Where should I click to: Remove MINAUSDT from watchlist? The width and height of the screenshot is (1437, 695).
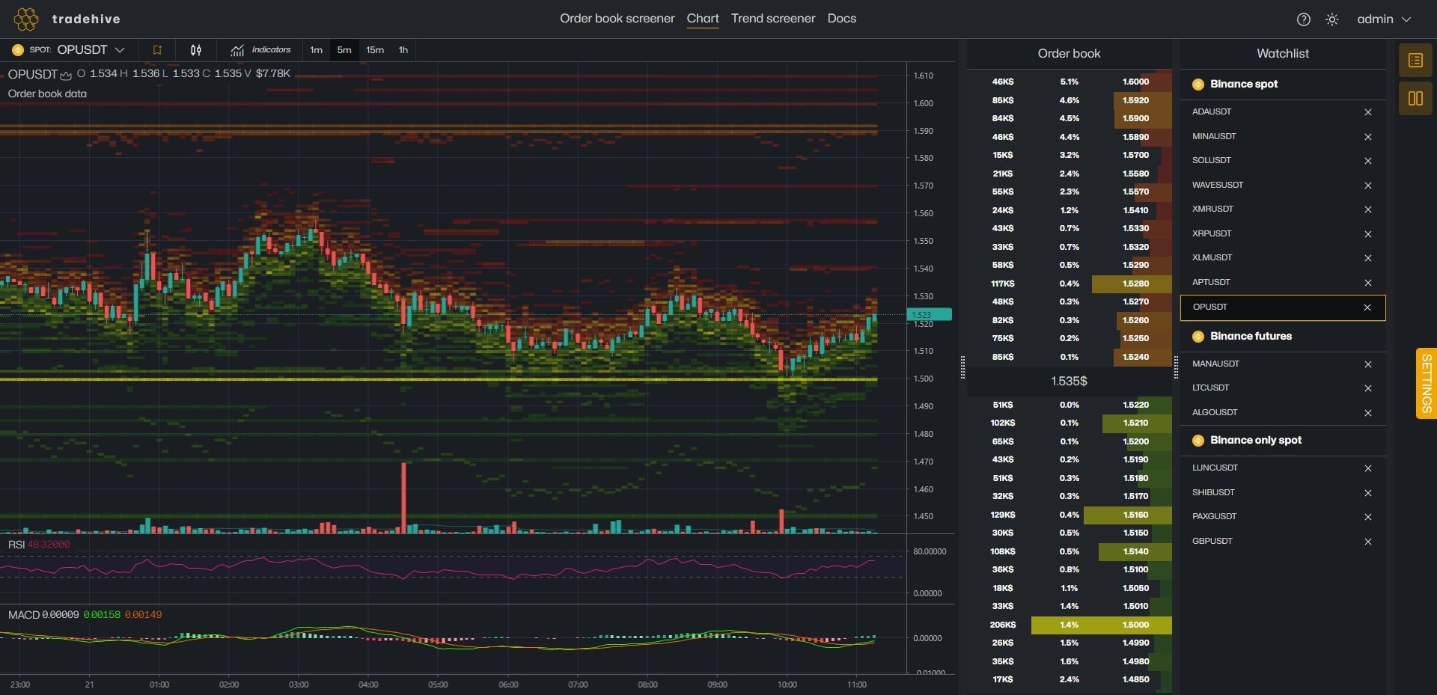[1368, 137]
